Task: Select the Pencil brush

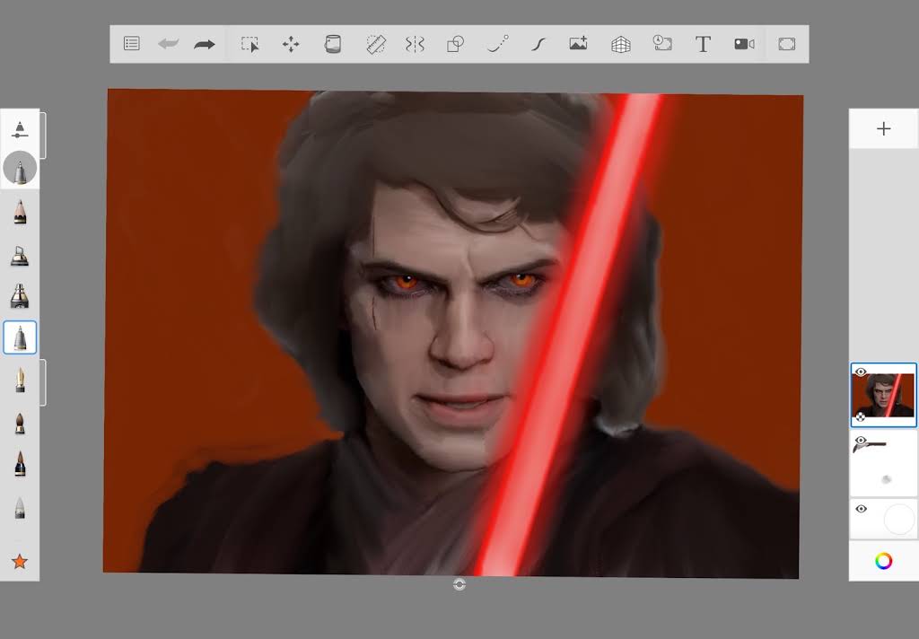Action: 20,212
